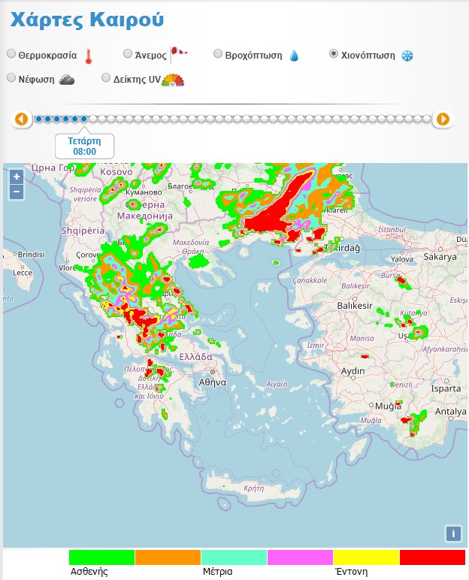The width and height of the screenshot is (469, 580).
Task: Go to next timeline step arrow
Action: pos(443,119)
